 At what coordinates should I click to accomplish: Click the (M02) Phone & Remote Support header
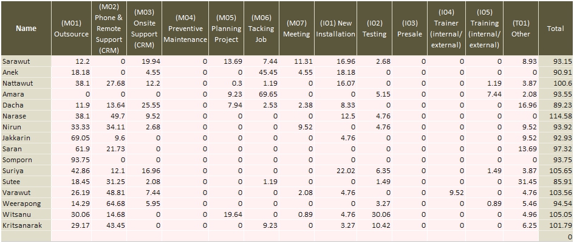click(x=110, y=28)
